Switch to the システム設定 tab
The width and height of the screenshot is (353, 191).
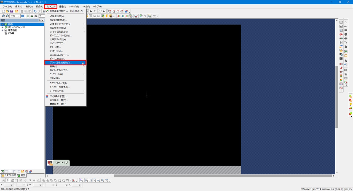[9, 176]
